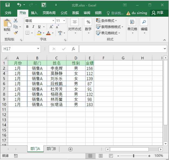Increase font size with large A
The image size is (169, 160).
(x=51, y=27)
